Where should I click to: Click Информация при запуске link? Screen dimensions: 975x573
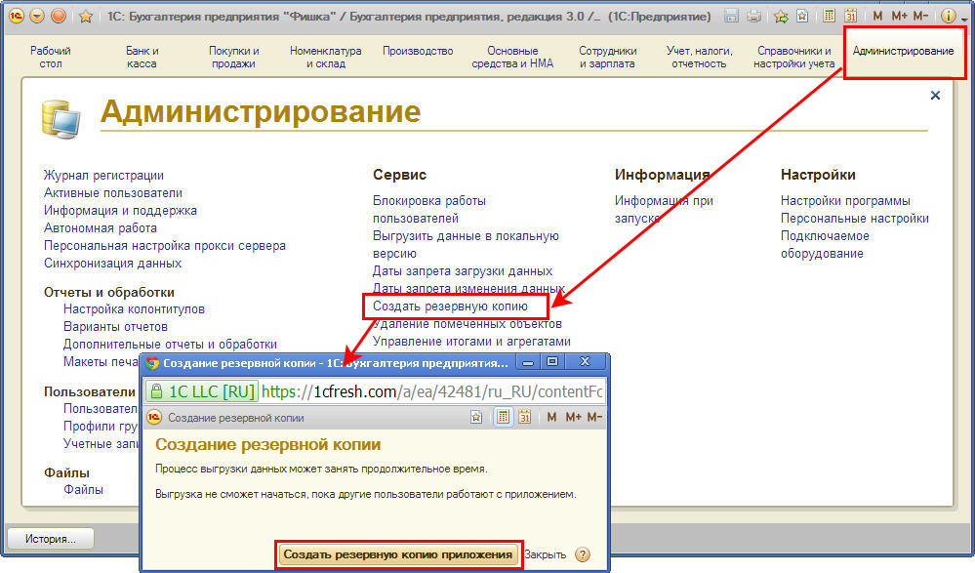point(664,209)
